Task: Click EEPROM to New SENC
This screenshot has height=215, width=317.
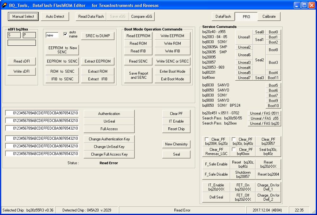Action: pyautogui.click(x=62, y=50)
